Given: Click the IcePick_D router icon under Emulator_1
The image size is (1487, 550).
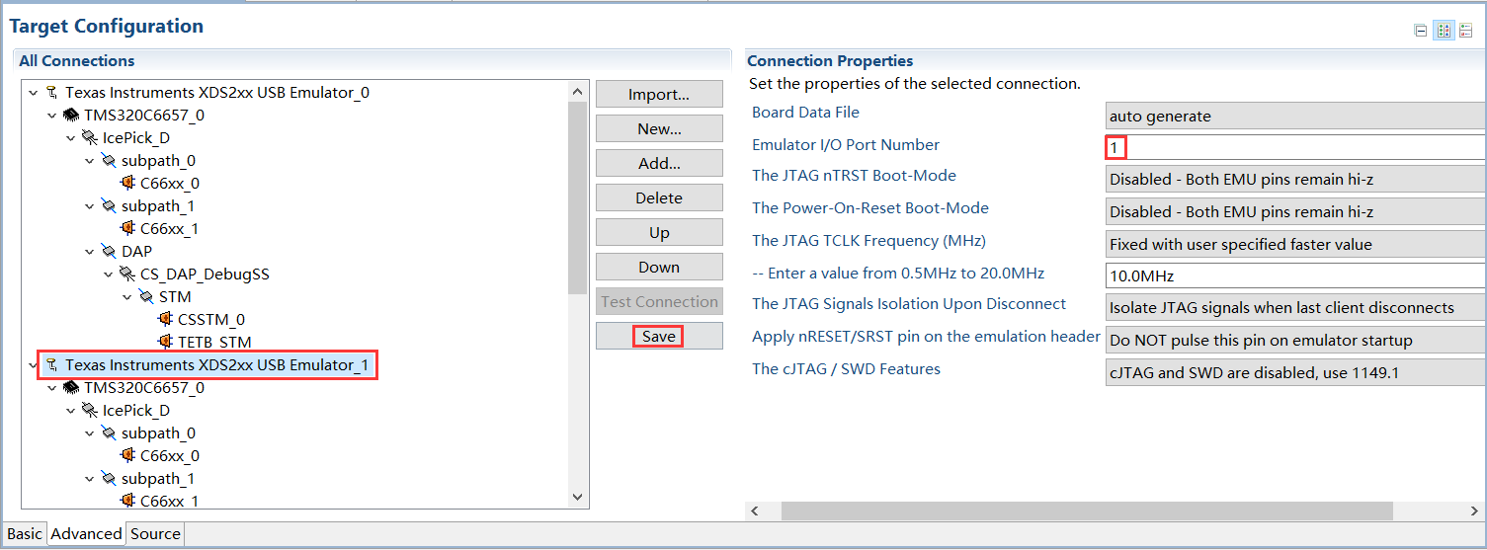Looking at the screenshot, I should (x=90, y=411).
